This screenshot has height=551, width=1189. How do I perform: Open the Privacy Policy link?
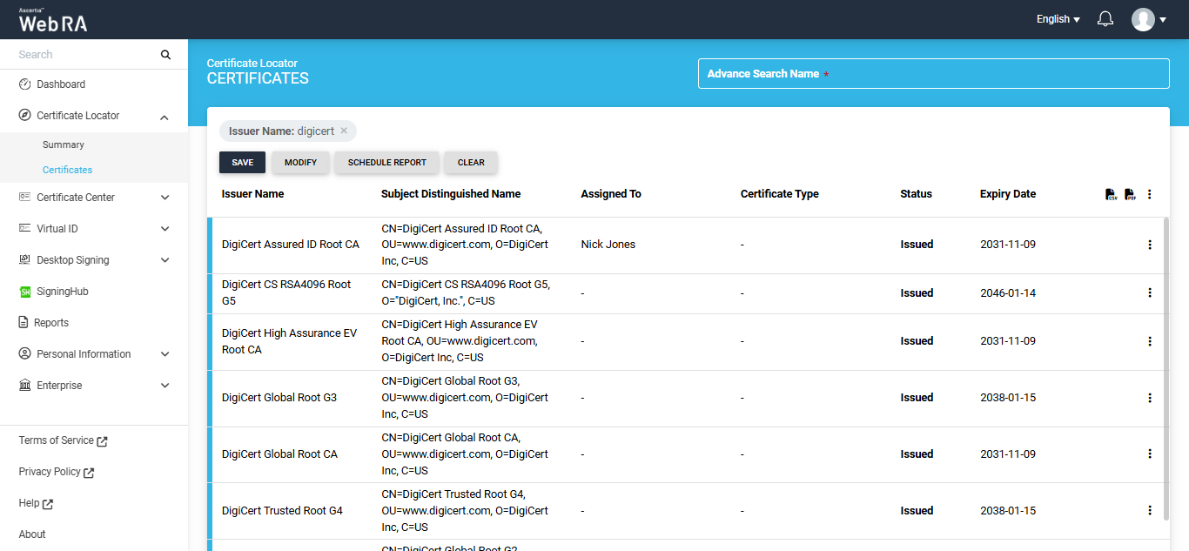point(57,472)
